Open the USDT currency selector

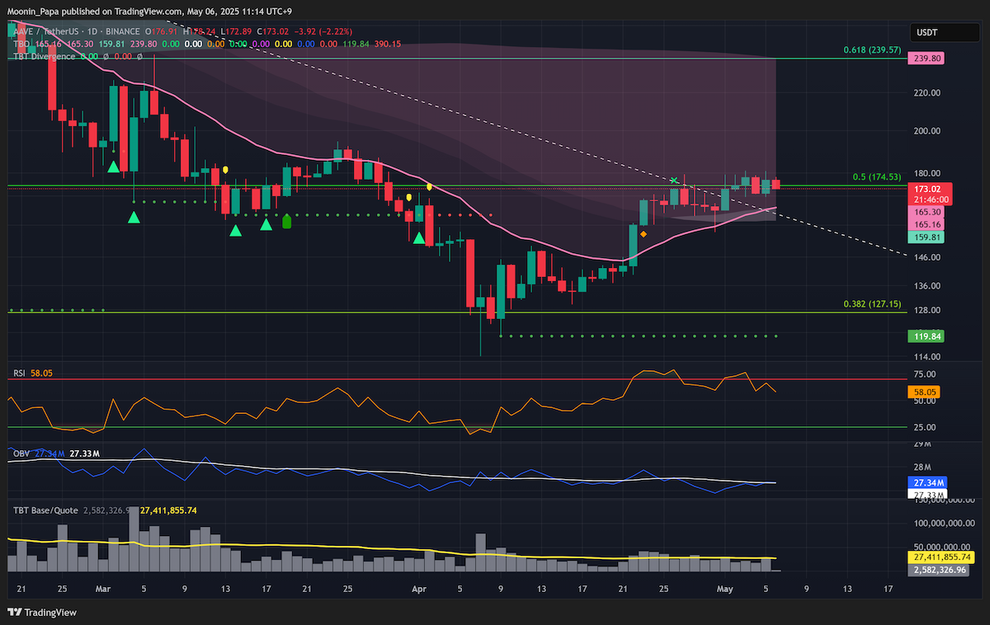click(930, 32)
